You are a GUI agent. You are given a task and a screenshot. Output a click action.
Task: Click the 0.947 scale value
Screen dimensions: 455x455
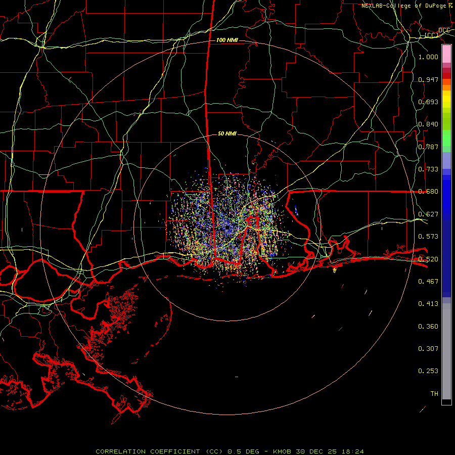click(428, 79)
